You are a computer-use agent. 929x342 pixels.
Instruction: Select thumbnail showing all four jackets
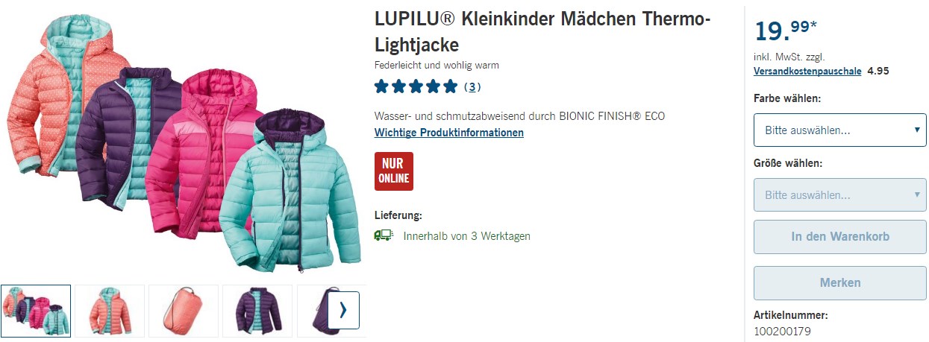pos(36,311)
